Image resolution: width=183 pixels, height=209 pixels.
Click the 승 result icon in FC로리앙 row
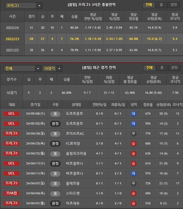pos(133,144)
